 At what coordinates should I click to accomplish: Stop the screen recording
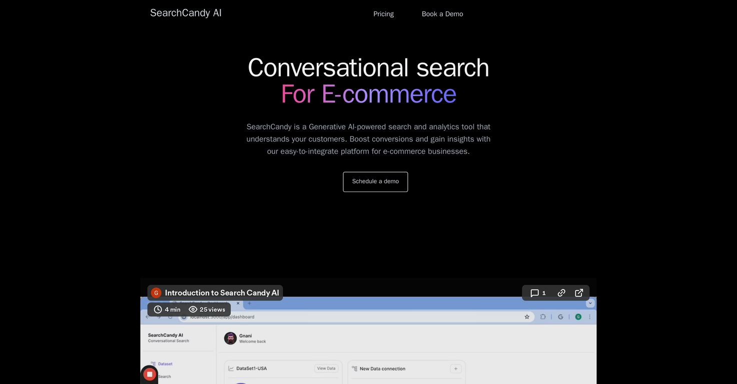coord(149,374)
